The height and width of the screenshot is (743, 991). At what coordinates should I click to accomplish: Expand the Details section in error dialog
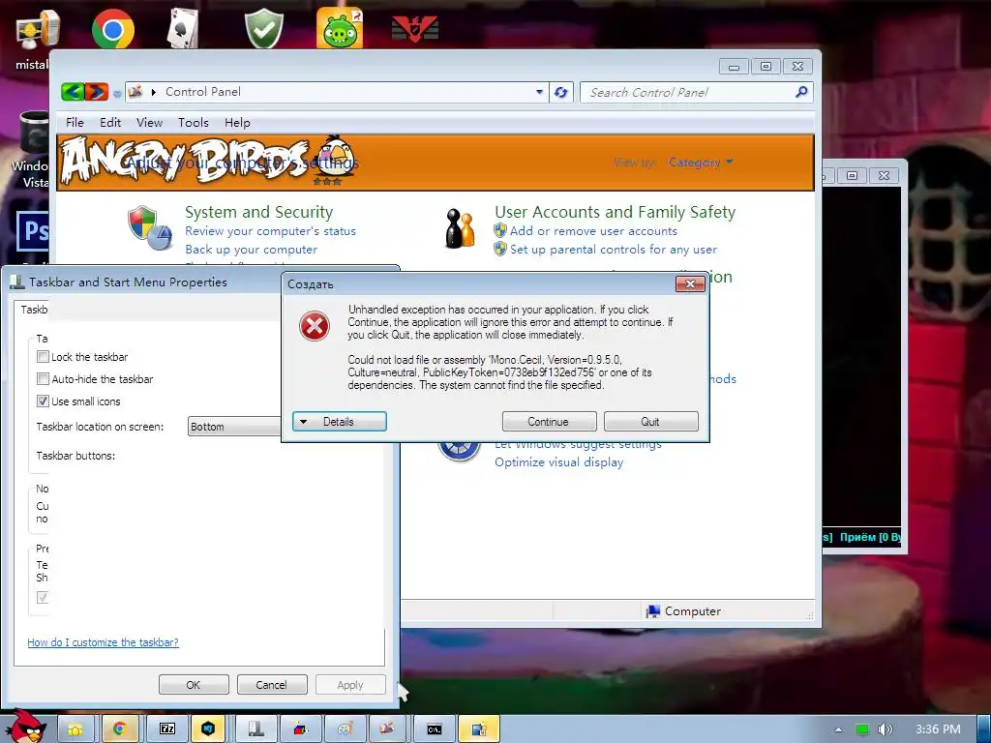click(x=340, y=422)
